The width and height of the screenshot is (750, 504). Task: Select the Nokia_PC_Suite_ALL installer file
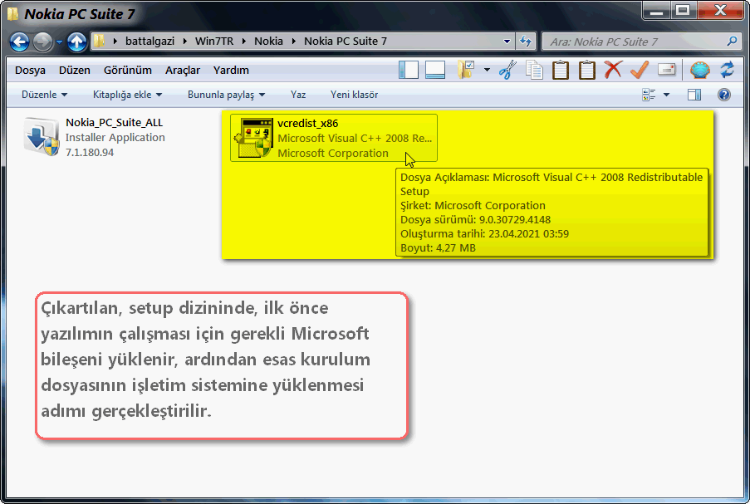[x=94, y=137]
